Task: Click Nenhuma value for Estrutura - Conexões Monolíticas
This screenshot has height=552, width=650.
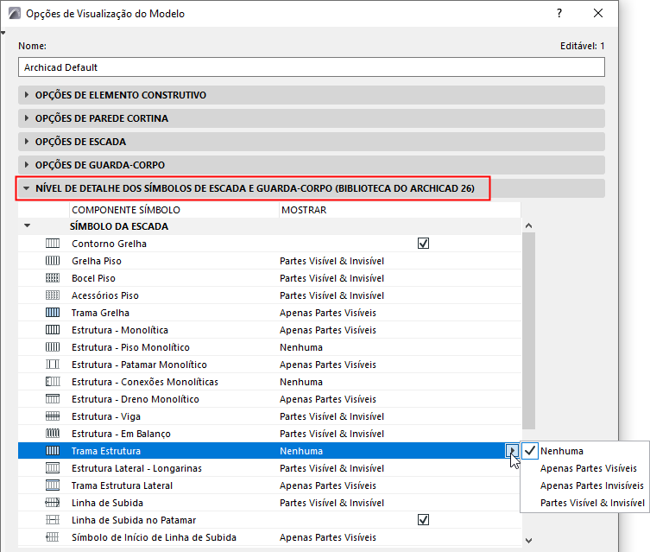Action: [301, 382]
